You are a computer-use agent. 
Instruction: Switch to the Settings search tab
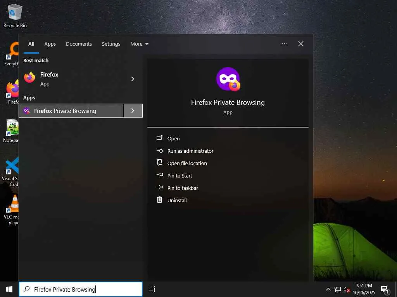[111, 44]
